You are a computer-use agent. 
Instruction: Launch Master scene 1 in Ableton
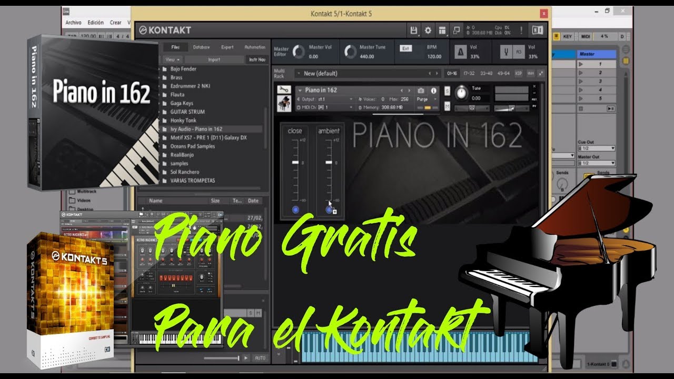(581, 64)
